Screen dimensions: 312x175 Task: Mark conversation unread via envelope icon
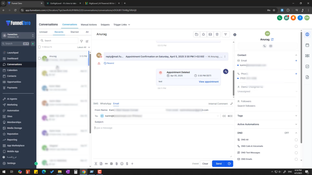210,34
